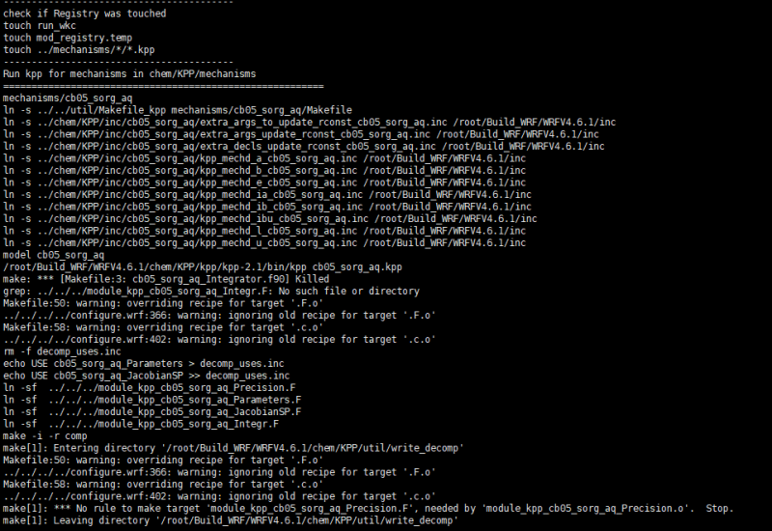The width and height of the screenshot is (772, 531).
Task: Click the 'rm -f decomp_uses.inc' line
Action: point(62,351)
